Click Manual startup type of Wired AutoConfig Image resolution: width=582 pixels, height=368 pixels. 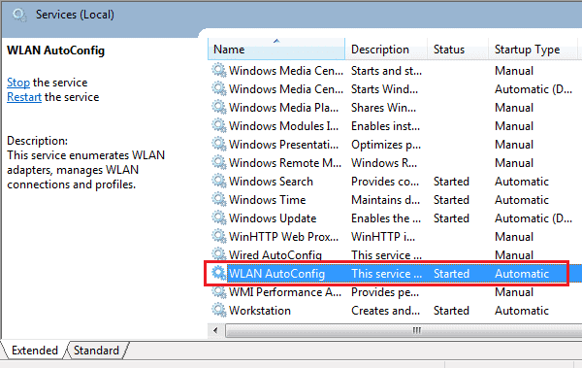514,254
